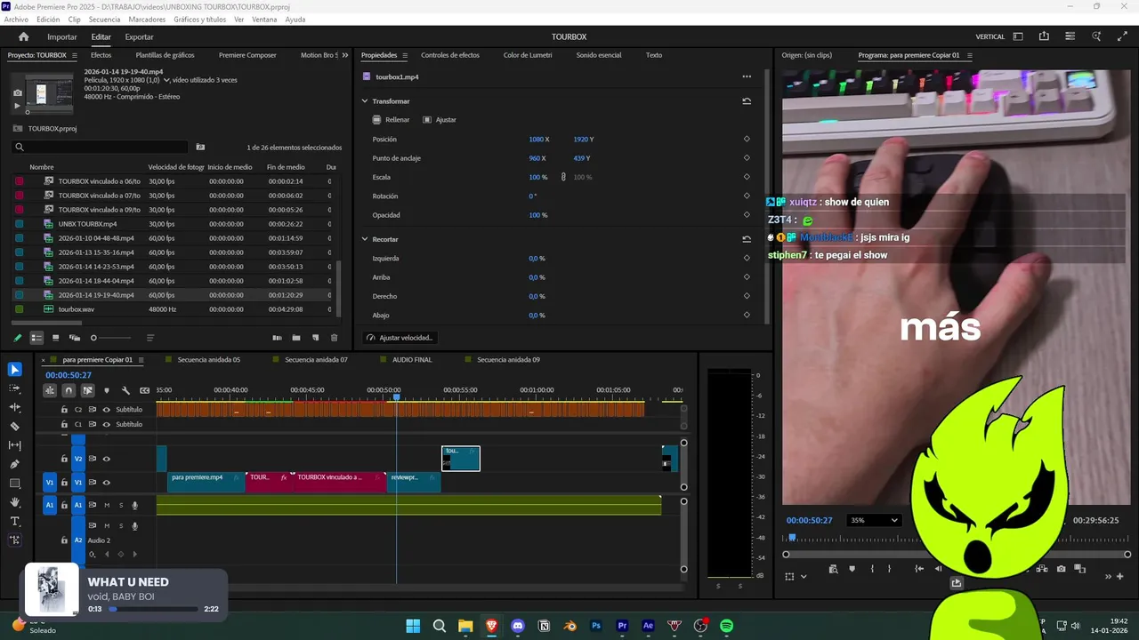Open the Marcadores menu
Image resolution: width=1139 pixels, height=640 pixels.
(x=147, y=20)
